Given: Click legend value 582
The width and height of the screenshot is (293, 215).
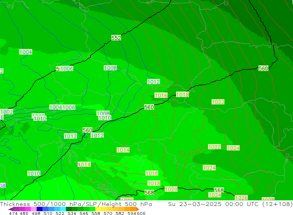Looking at the screenshot, I should [120, 213].
